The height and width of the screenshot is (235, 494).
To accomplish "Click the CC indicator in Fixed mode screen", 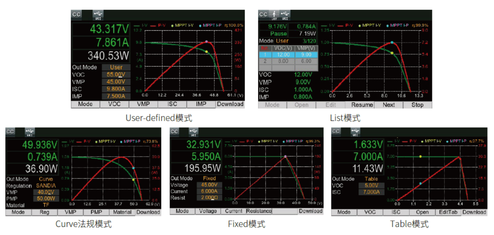I will tap(174, 132).
